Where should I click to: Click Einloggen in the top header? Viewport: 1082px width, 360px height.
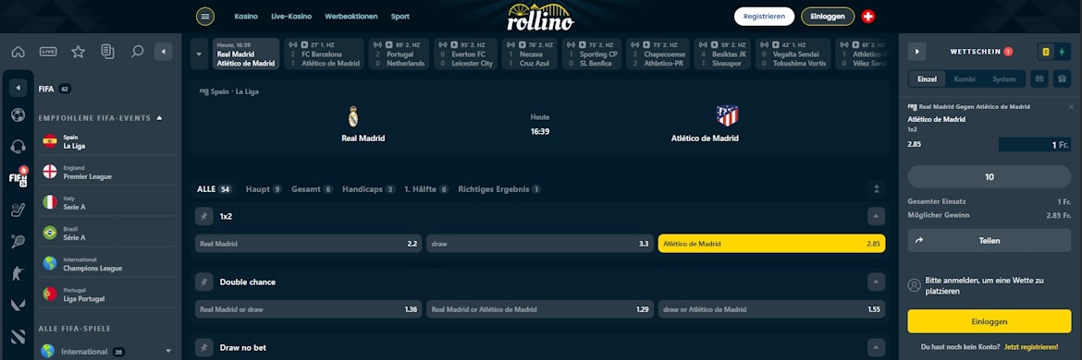(828, 17)
